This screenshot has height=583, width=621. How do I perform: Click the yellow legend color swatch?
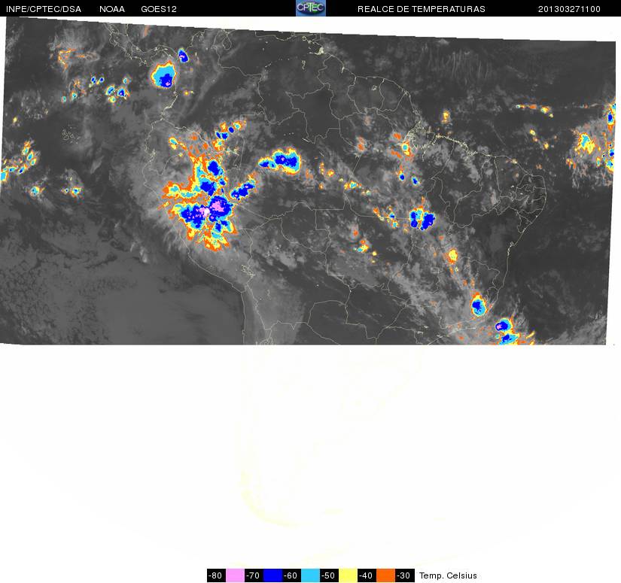(348, 575)
